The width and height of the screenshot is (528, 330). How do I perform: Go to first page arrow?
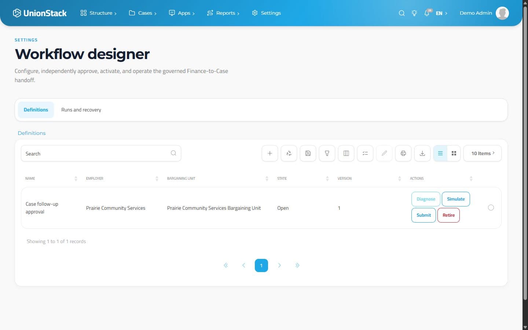tap(226, 265)
